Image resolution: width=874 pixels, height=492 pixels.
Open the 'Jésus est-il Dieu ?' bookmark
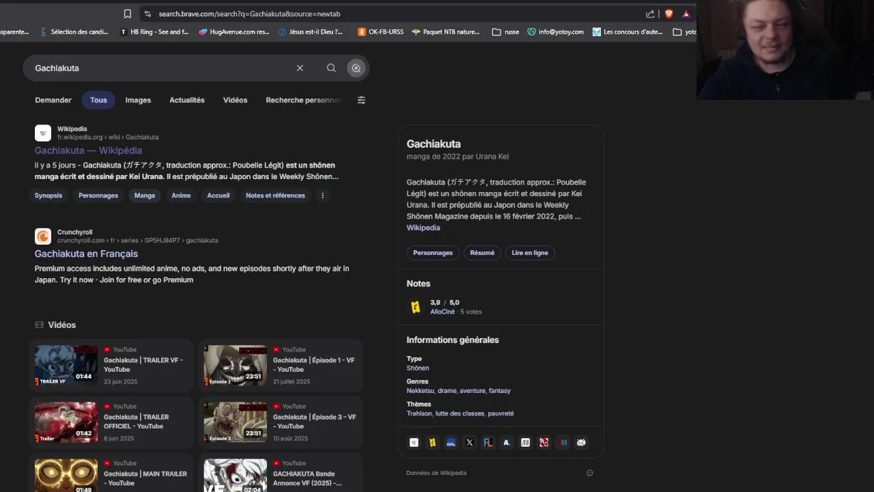click(311, 31)
